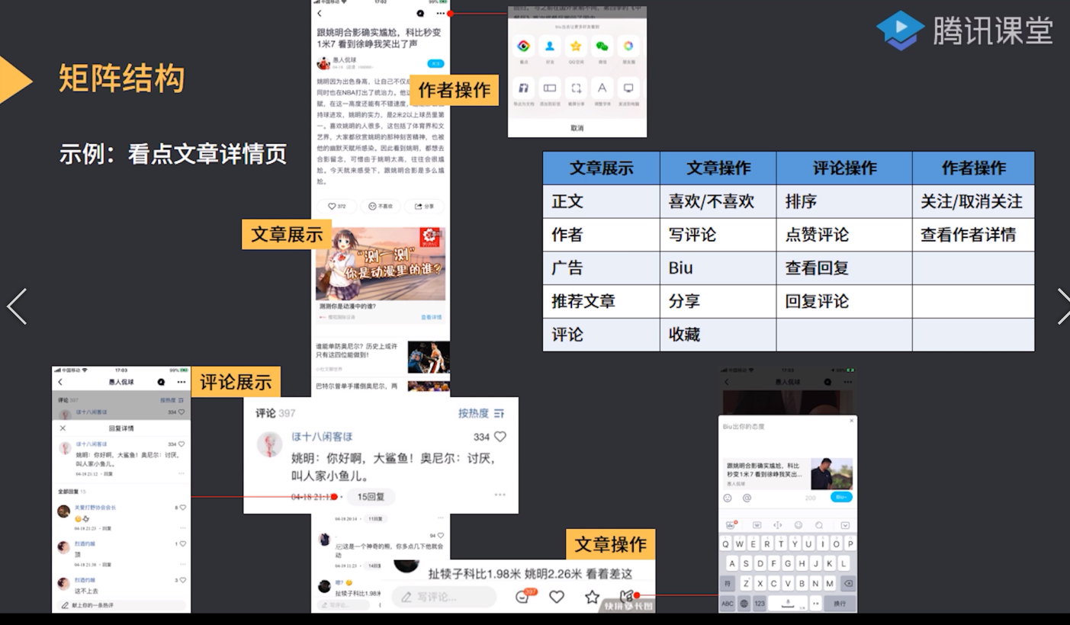Open the O'Neal recommended article thumbnail
Viewport: 1070px width, 625px height.
click(x=428, y=357)
